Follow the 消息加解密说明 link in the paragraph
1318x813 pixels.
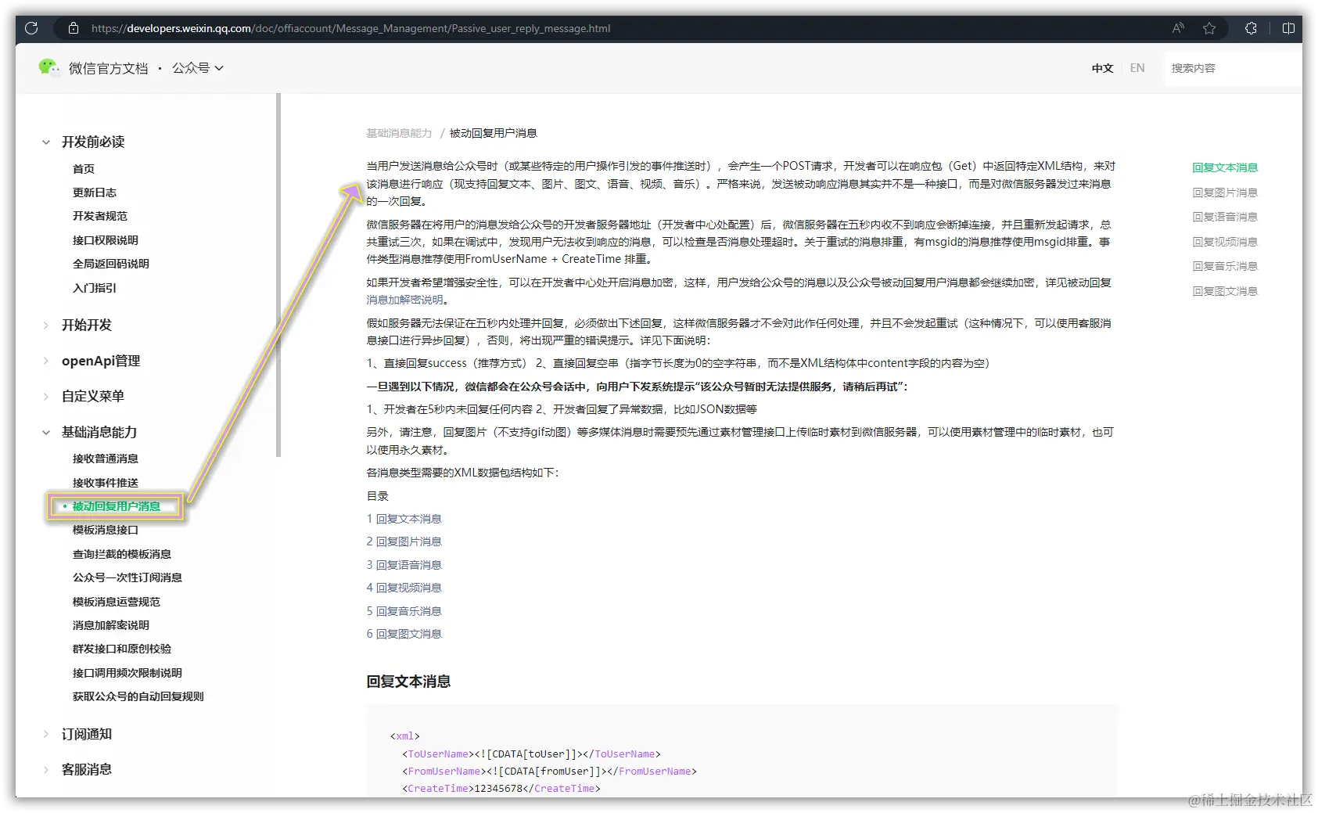click(x=404, y=300)
